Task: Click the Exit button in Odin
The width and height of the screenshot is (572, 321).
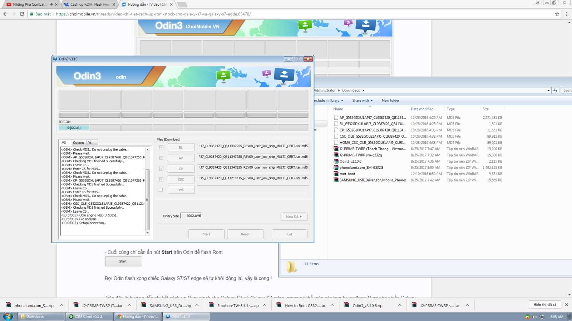Action: tap(289, 234)
